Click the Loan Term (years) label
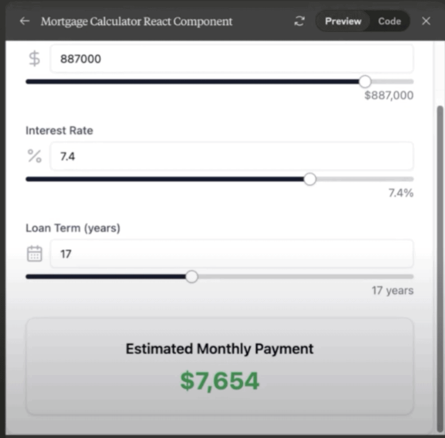The image size is (445, 438). [73, 228]
